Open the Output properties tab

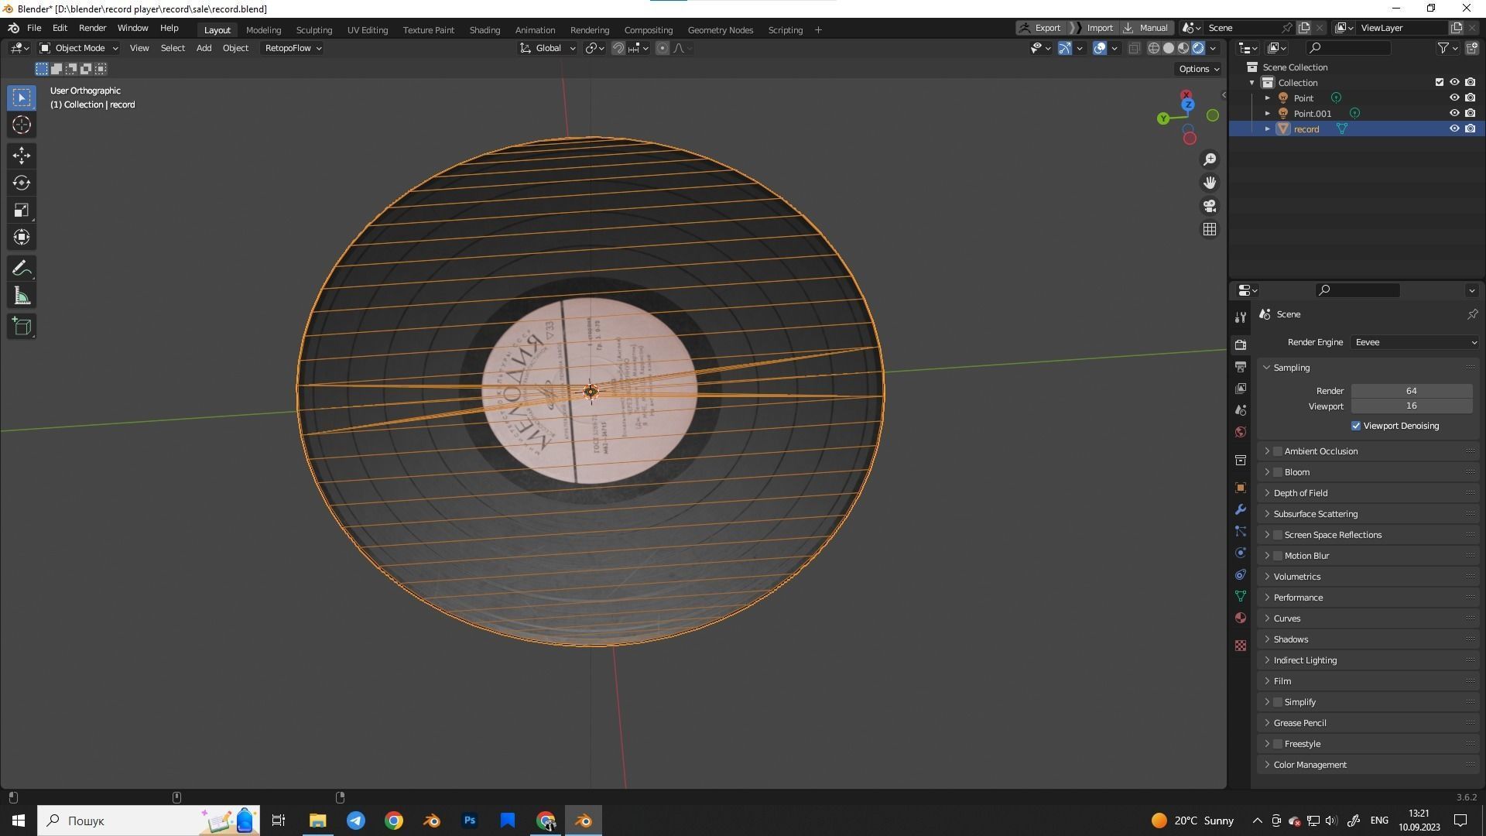[x=1241, y=366]
